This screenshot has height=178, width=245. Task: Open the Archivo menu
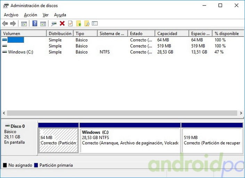(11, 15)
